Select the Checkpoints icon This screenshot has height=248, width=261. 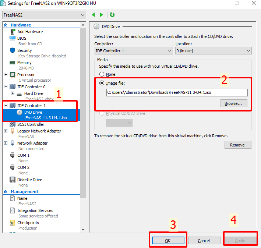pyautogui.click(x=12, y=223)
